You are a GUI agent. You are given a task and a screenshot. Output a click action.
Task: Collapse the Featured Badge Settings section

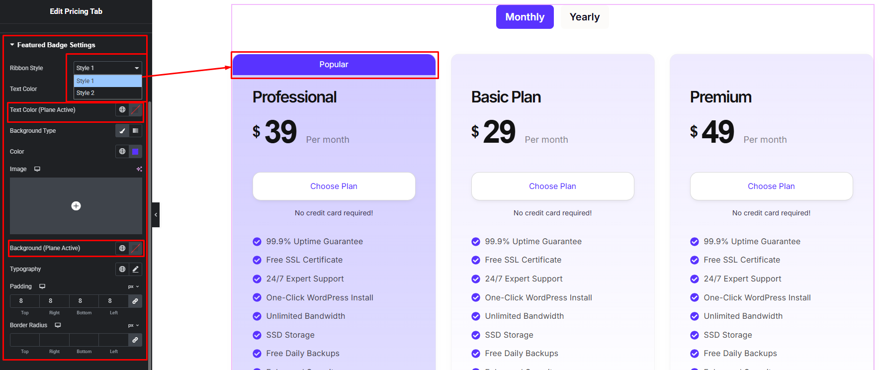point(12,45)
